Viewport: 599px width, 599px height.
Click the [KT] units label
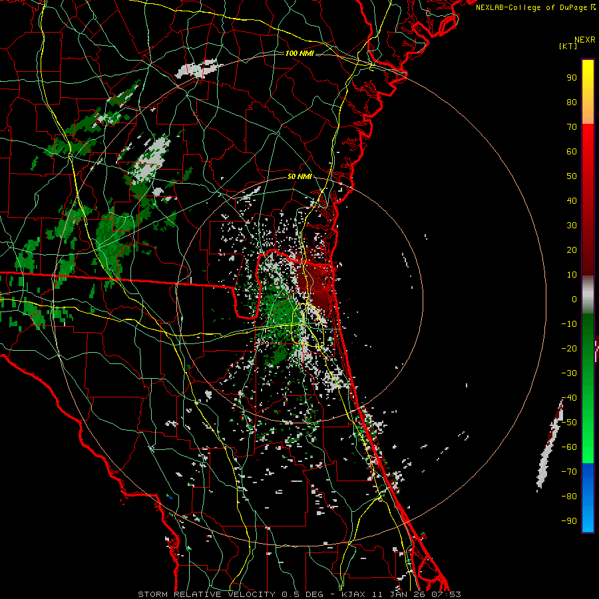coord(568,46)
